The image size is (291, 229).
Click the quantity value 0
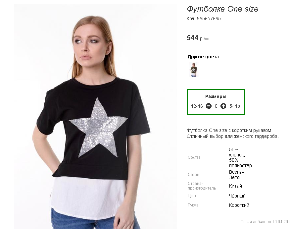point(216,106)
